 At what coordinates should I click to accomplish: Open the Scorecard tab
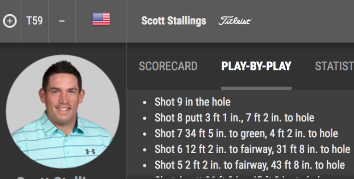pyautogui.click(x=168, y=66)
